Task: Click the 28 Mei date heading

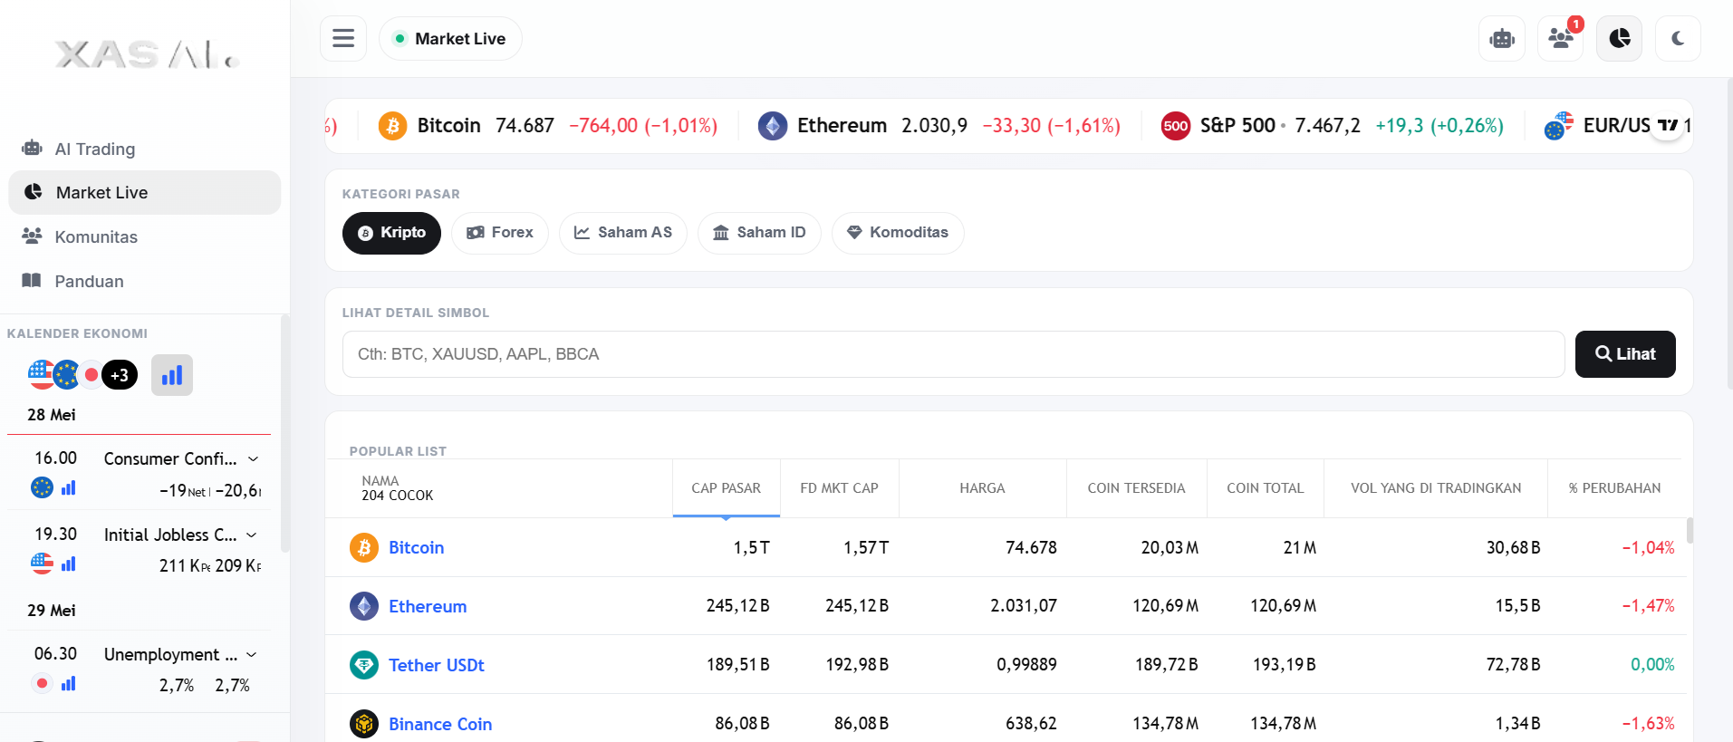Action: tap(52, 415)
